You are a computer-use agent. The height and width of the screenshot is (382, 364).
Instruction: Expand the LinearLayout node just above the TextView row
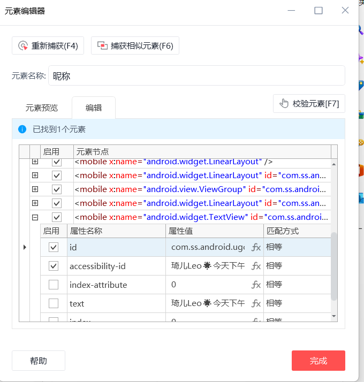pos(35,203)
